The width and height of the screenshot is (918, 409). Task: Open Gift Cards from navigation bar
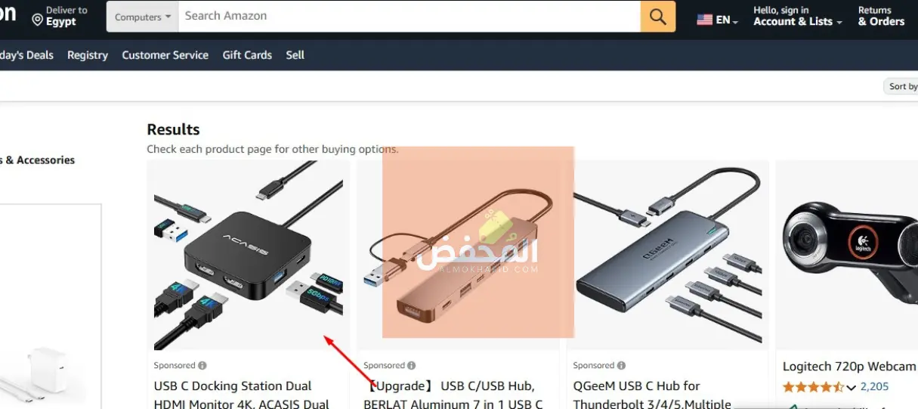tap(247, 55)
